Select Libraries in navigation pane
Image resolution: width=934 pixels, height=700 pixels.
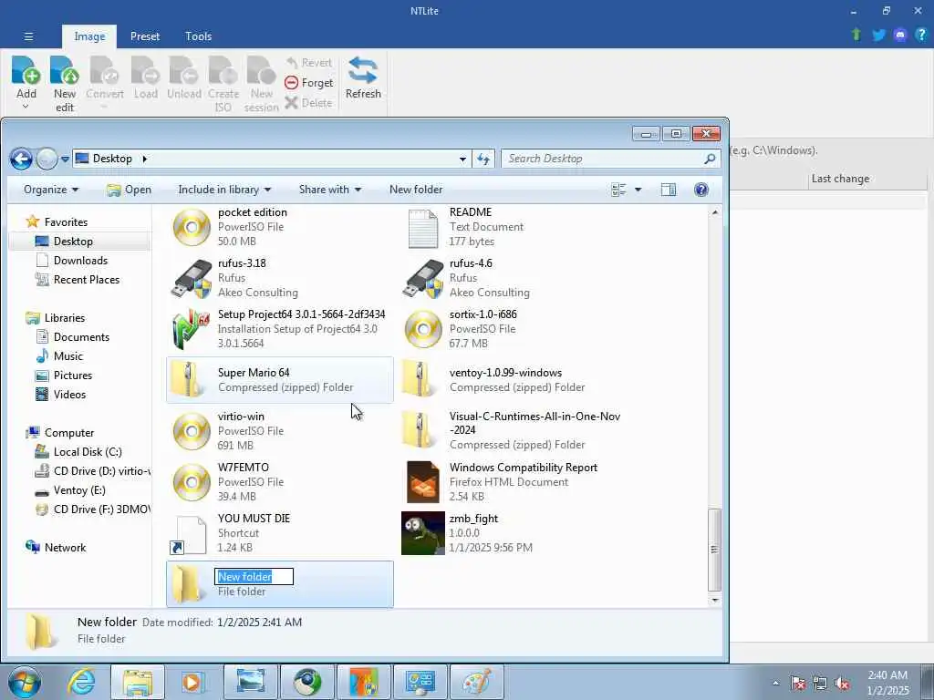pos(65,318)
